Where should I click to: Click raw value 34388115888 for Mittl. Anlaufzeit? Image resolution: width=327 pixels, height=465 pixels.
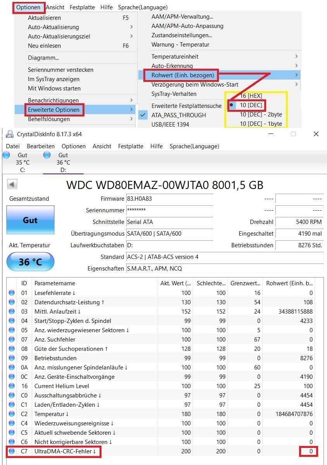coord(295,311)
